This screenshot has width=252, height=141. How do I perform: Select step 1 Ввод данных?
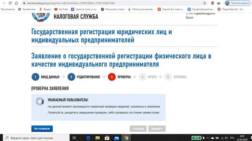pos(46,77)
